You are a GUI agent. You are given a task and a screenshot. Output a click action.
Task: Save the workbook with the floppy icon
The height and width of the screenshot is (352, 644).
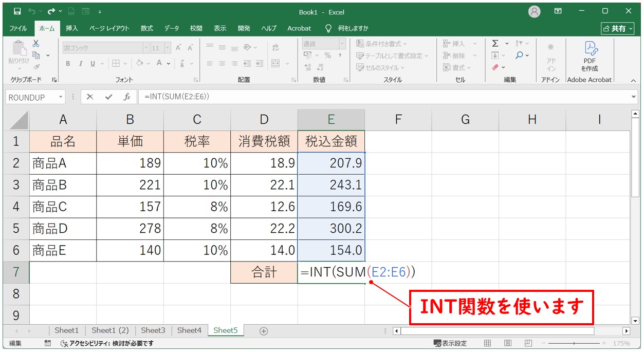(x=17, y=11)
